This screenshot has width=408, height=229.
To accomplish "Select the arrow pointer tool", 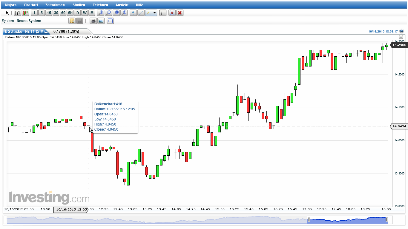I will coord(7,13).
